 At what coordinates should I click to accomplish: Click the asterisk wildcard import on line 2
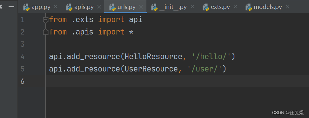pos(131,32)
